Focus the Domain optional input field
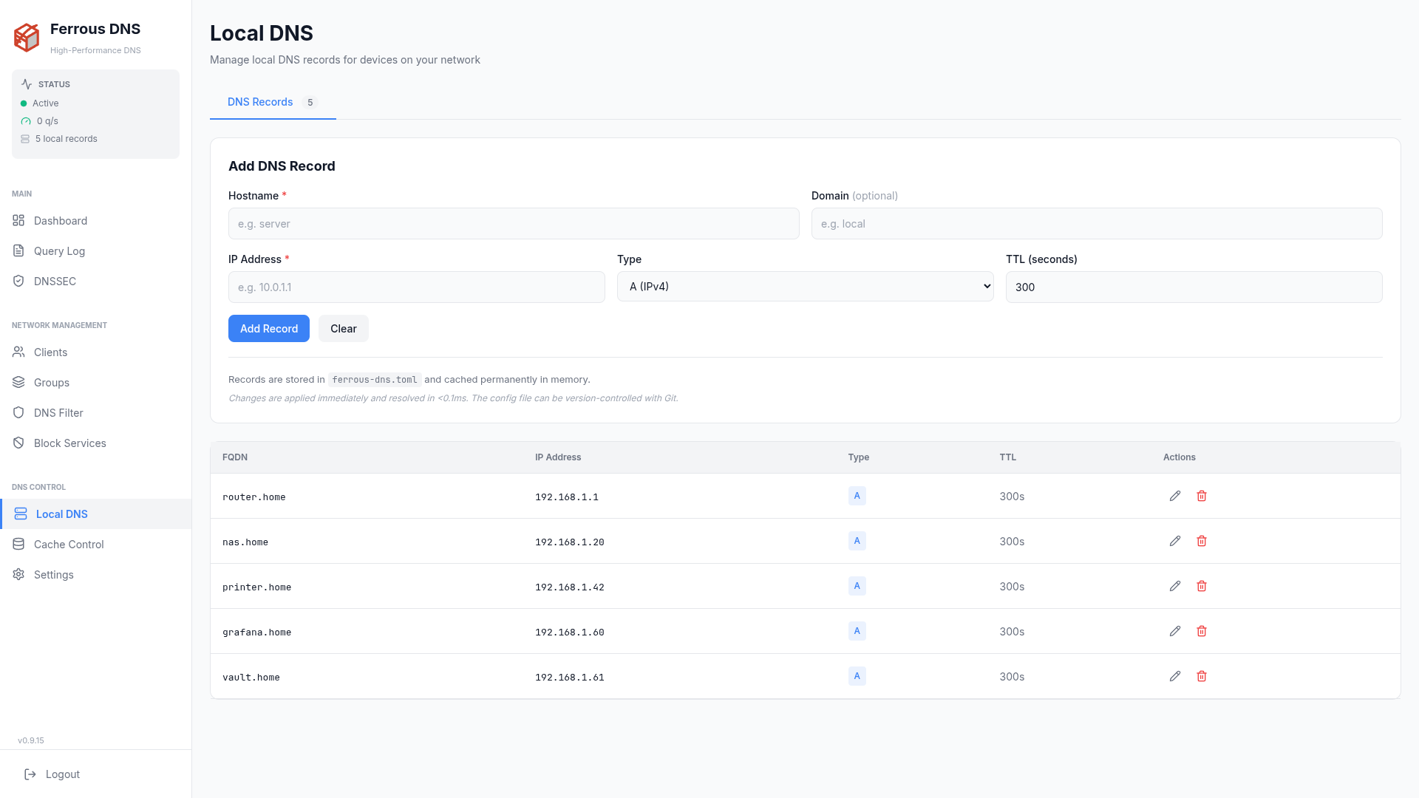This screenshot has width=1419, height=798. pyautogui.click(x=1097, y=223)
